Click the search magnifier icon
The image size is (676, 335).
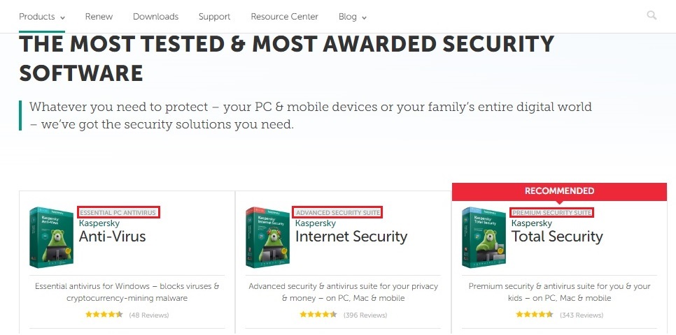[652, 15]
